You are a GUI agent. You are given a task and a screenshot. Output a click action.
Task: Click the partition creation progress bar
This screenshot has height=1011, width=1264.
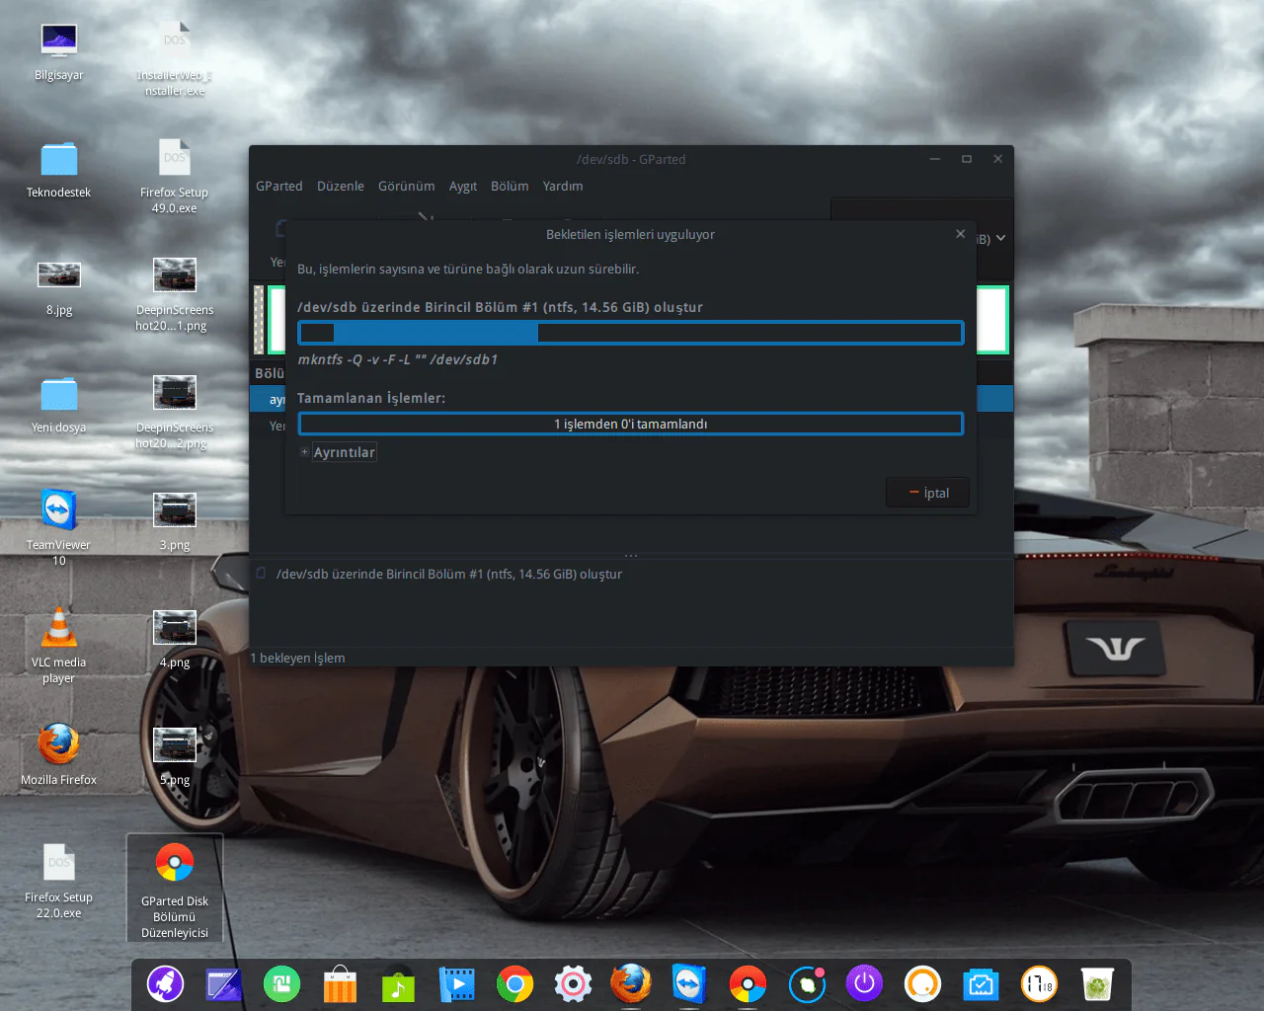pyautogui.click(x=630, y=333)
